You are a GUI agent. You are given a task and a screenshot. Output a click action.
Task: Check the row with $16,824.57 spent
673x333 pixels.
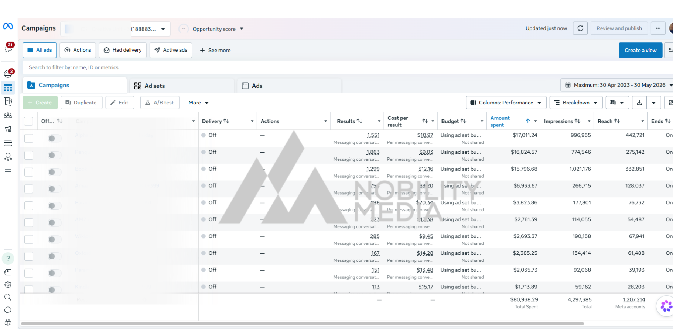click(x=28, y=155)
